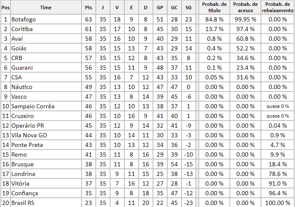Open the Avaí team entry
295x207 pixels.
pyautogui.click(x=18, y=39)
